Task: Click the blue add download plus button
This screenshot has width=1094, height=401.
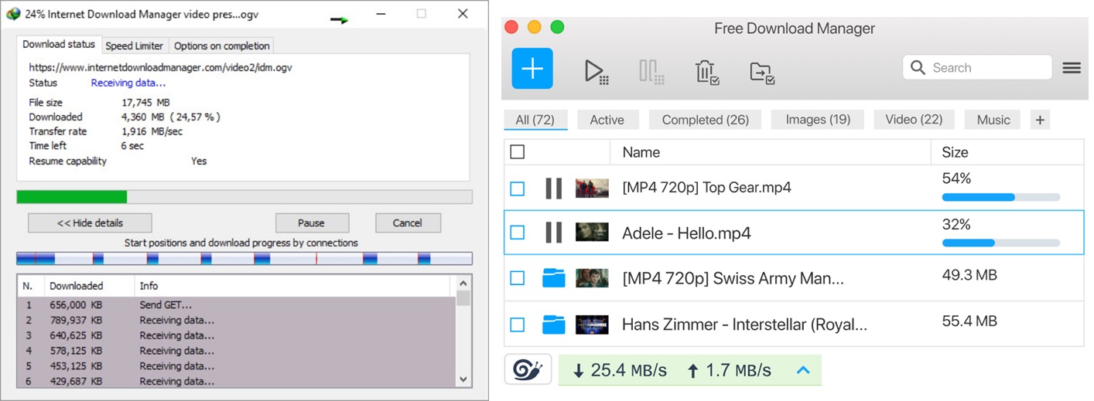Action: point(532,69)
